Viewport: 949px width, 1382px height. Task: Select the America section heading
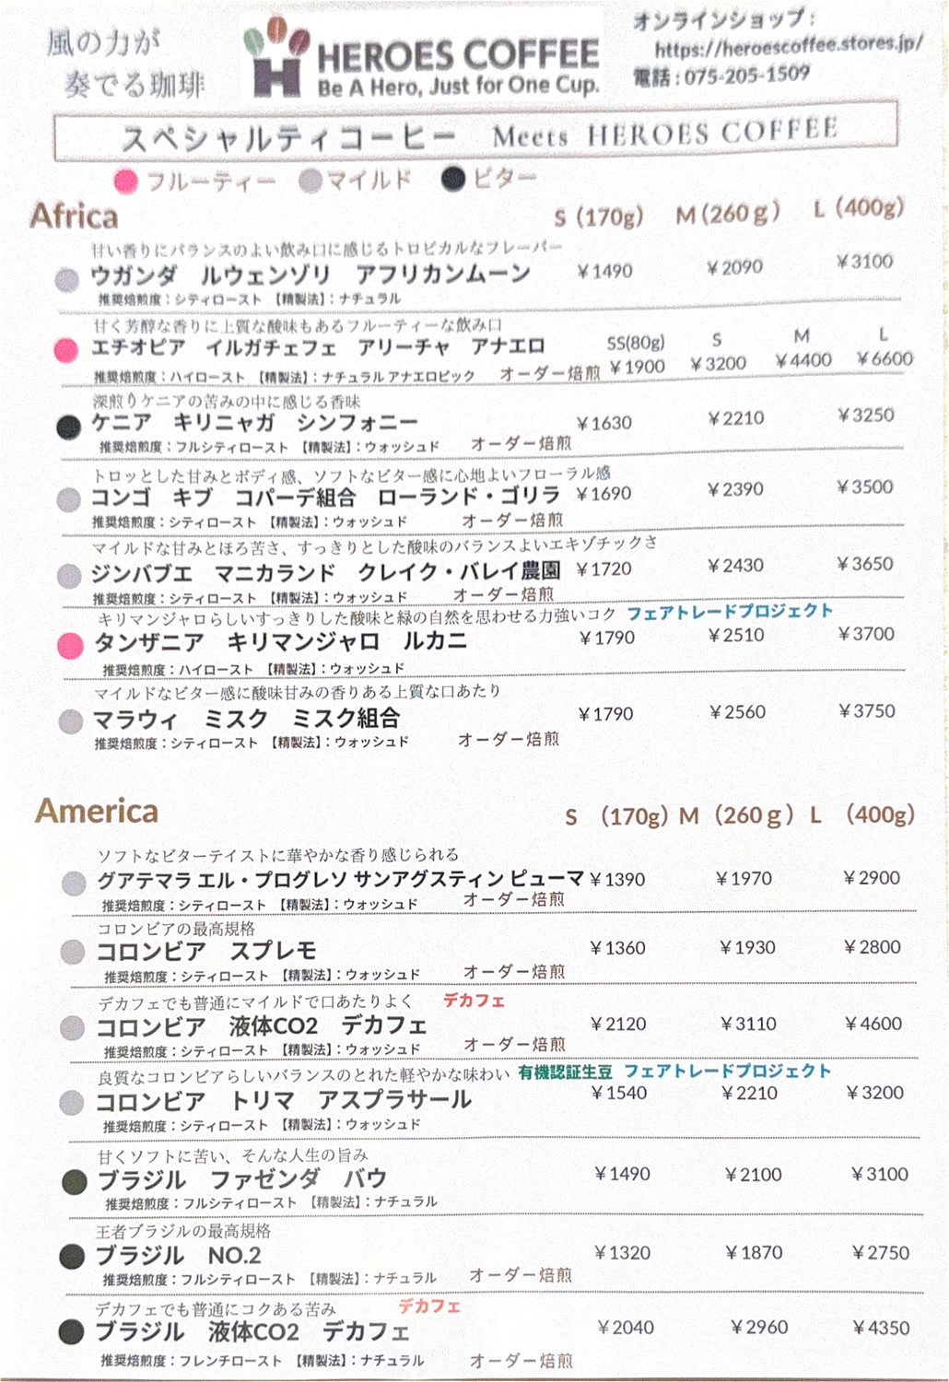click(97, 812)
